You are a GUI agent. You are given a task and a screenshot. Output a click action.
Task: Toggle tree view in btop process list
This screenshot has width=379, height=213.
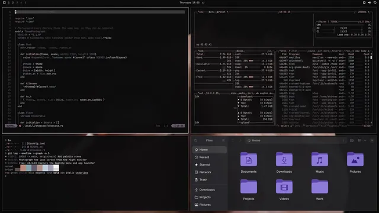coord(346,51)
